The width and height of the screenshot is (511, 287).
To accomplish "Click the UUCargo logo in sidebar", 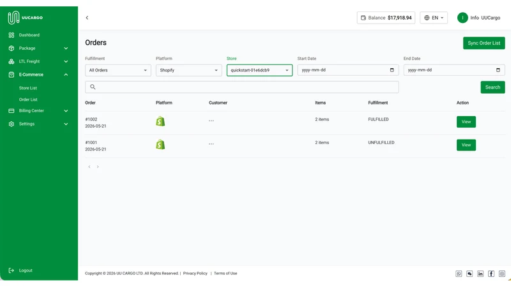I will [x=26, y=18].
